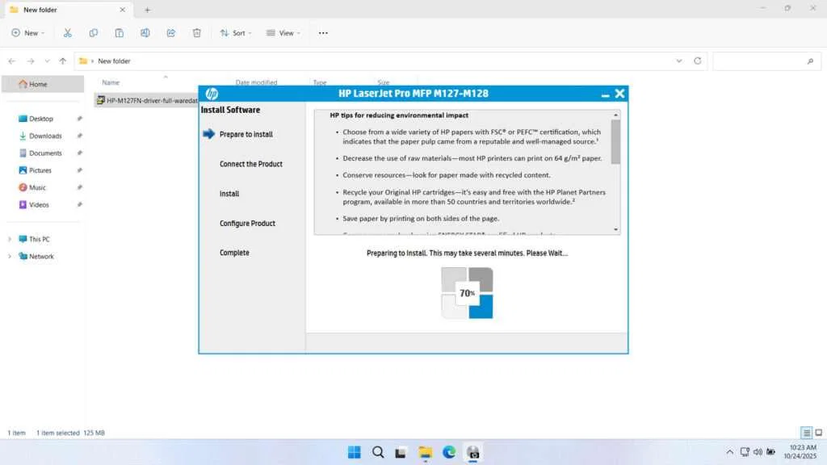
Task: Click the Copy icon in Explorer toolbar
Action: coord(94,32)
